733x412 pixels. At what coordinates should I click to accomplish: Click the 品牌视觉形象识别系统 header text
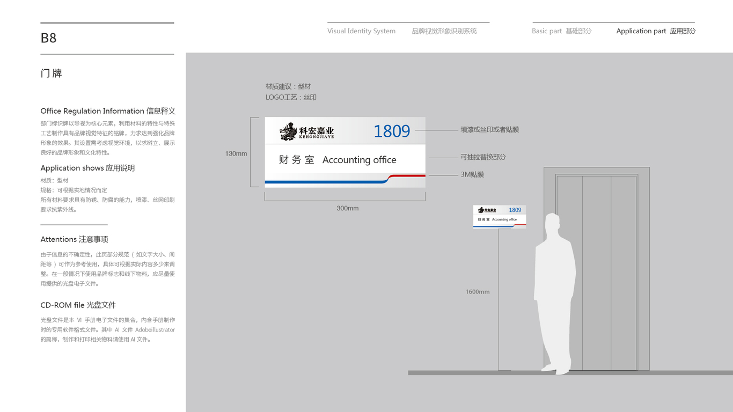pyautogui.click(x=444, y=31)
